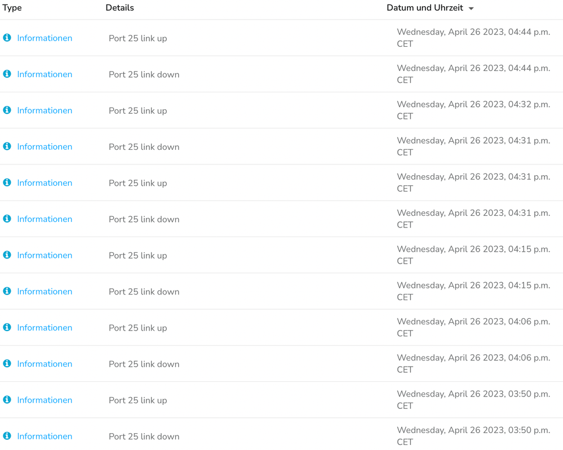This screenshot has height=450, width=563.
Task: Click info icon for 04:06 p.m. link down event
Action: coord(7,363)
